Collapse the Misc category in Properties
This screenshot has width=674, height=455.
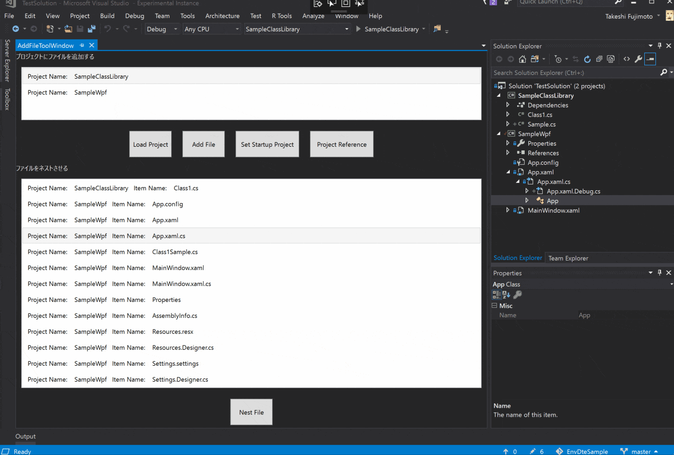pos(495,306)
